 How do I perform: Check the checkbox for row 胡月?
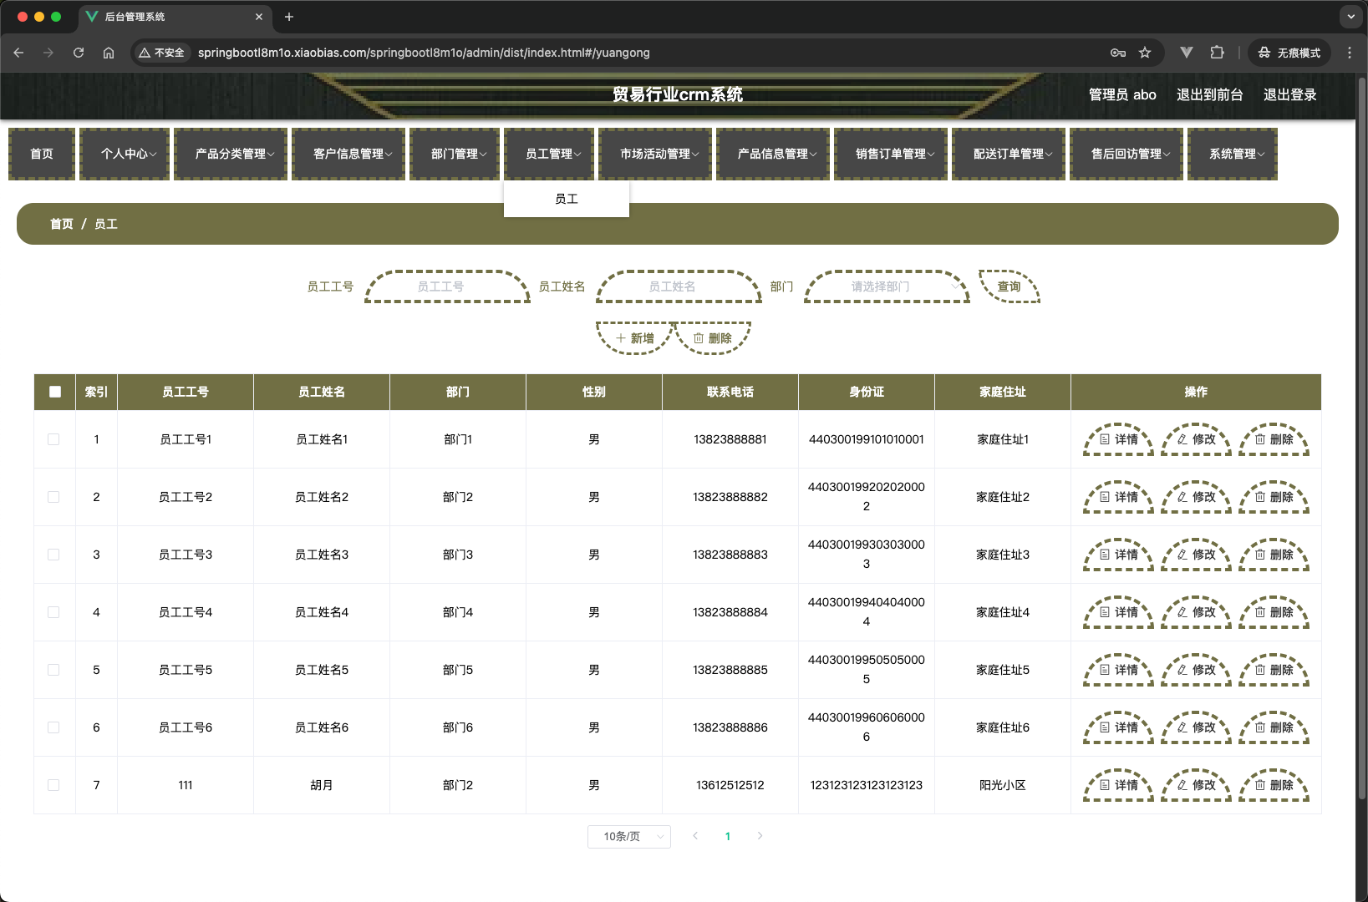[x=53, y=785]
